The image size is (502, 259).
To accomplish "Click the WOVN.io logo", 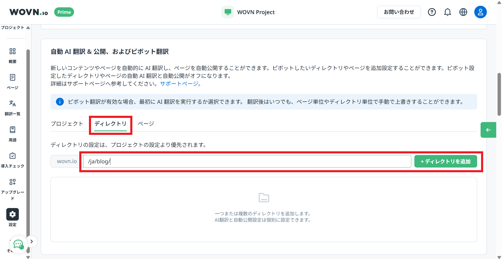I will pos(28,12).
